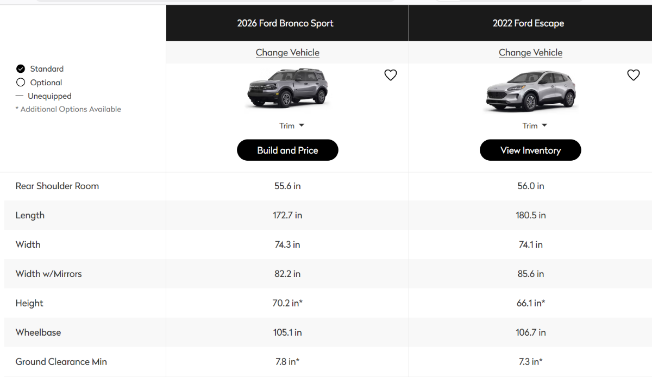Favorite the 2022 Ford Escape heart icon

pyautogui.click(x=634, y=76)
